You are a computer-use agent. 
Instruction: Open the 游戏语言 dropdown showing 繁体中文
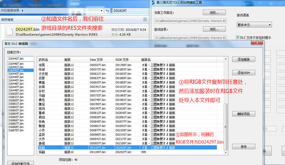[254, 25]
